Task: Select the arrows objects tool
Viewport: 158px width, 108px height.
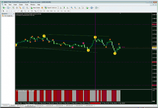Action: coord(35,11)
